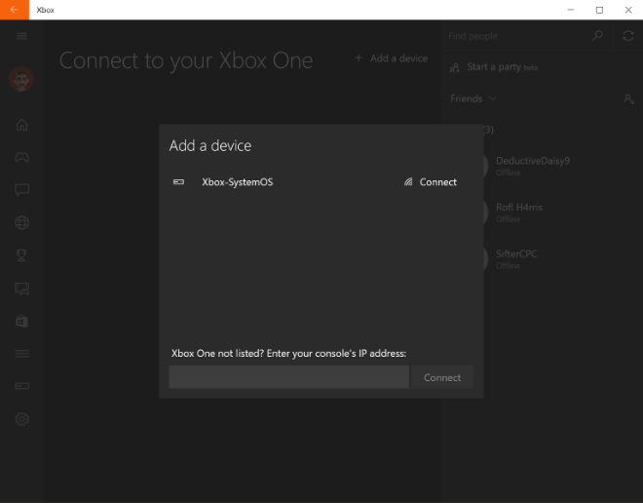Open Messages from the sidebar
Viewport: 643px width, 503px height.
21,190
